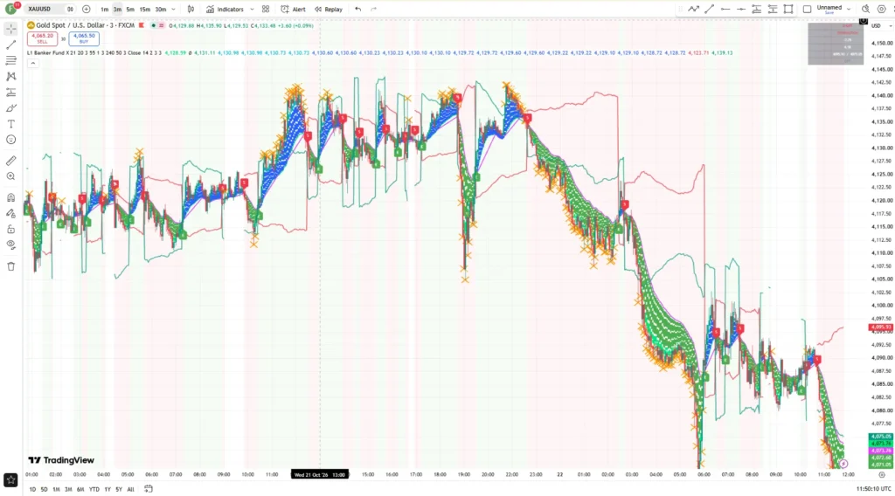Image resolution: width=895 pixels, height=496 pixels.
Task: Select the YTD date range
Action: [x=94, y=489]
